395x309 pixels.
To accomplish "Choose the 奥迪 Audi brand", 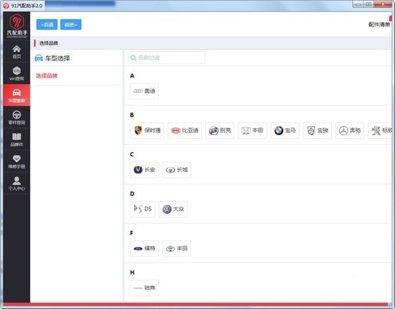I will coord(144,91).
